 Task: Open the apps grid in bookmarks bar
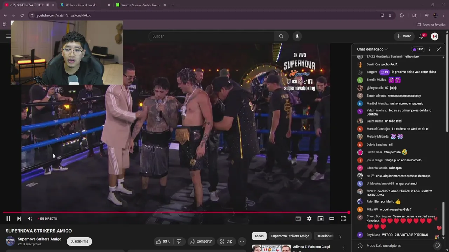point(5,24)
